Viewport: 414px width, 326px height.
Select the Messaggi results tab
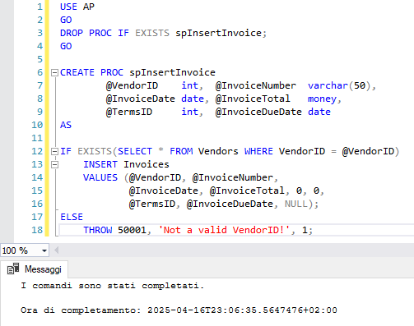(x=35, y=269)
